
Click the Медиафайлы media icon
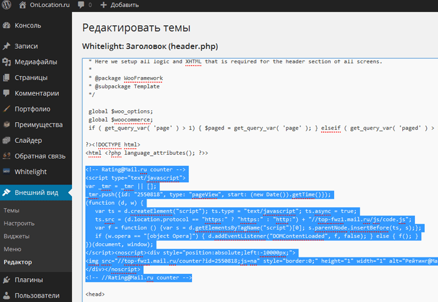[6, 62]
